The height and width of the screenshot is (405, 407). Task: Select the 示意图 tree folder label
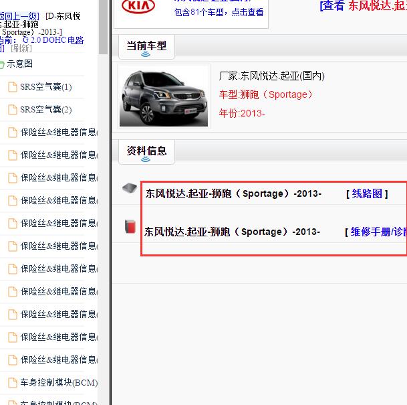click(x=20, y=64)
